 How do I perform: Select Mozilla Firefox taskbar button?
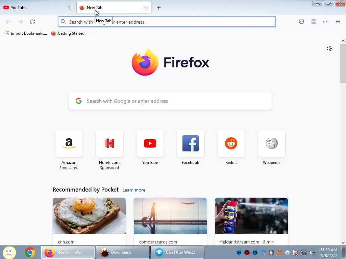[68, 252]
